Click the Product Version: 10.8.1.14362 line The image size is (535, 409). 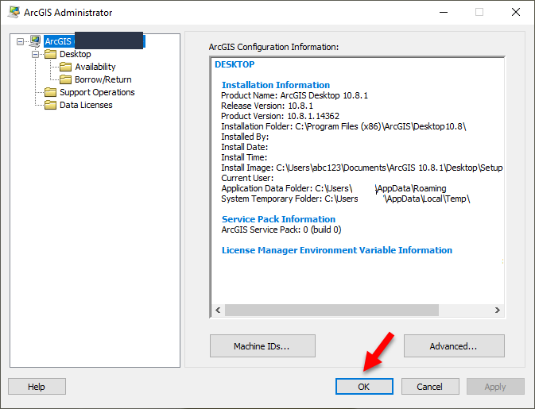(280, 116)
